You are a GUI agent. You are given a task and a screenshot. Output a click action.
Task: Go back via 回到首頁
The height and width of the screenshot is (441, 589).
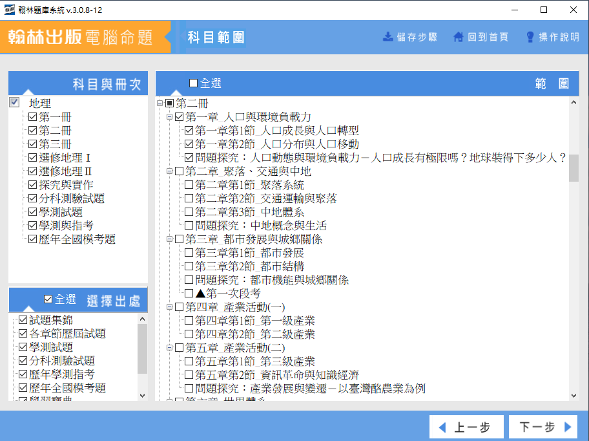pyautogui.click(x=480, y=37)
